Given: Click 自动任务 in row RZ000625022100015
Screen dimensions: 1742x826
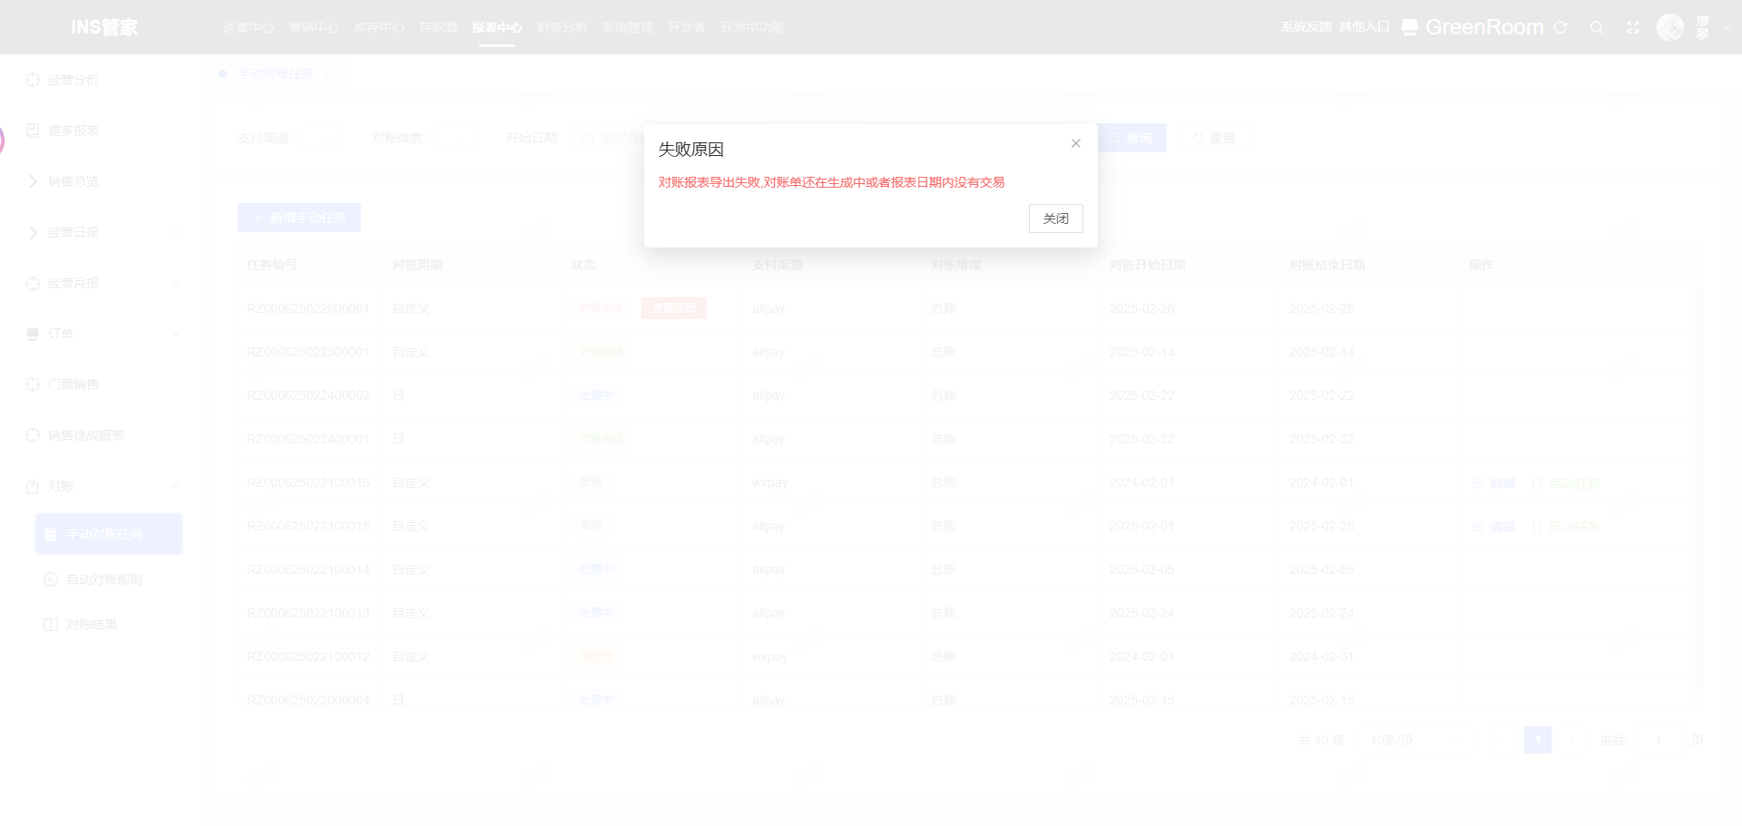Looking at the screenshot, I should tap(1566, 527).
